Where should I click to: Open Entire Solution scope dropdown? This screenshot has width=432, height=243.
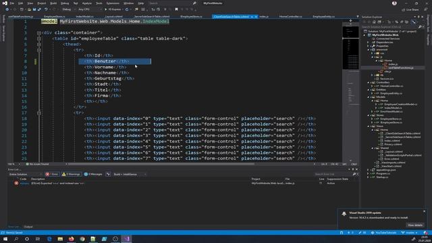coord(25,174)
